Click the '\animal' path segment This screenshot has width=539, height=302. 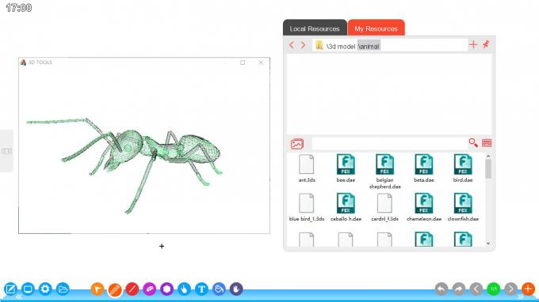click(x=369, y=47)
